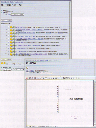This screenshot has height=128, width=96.
Task: Open folder icon in list row 2
Action: click(11, 30)
